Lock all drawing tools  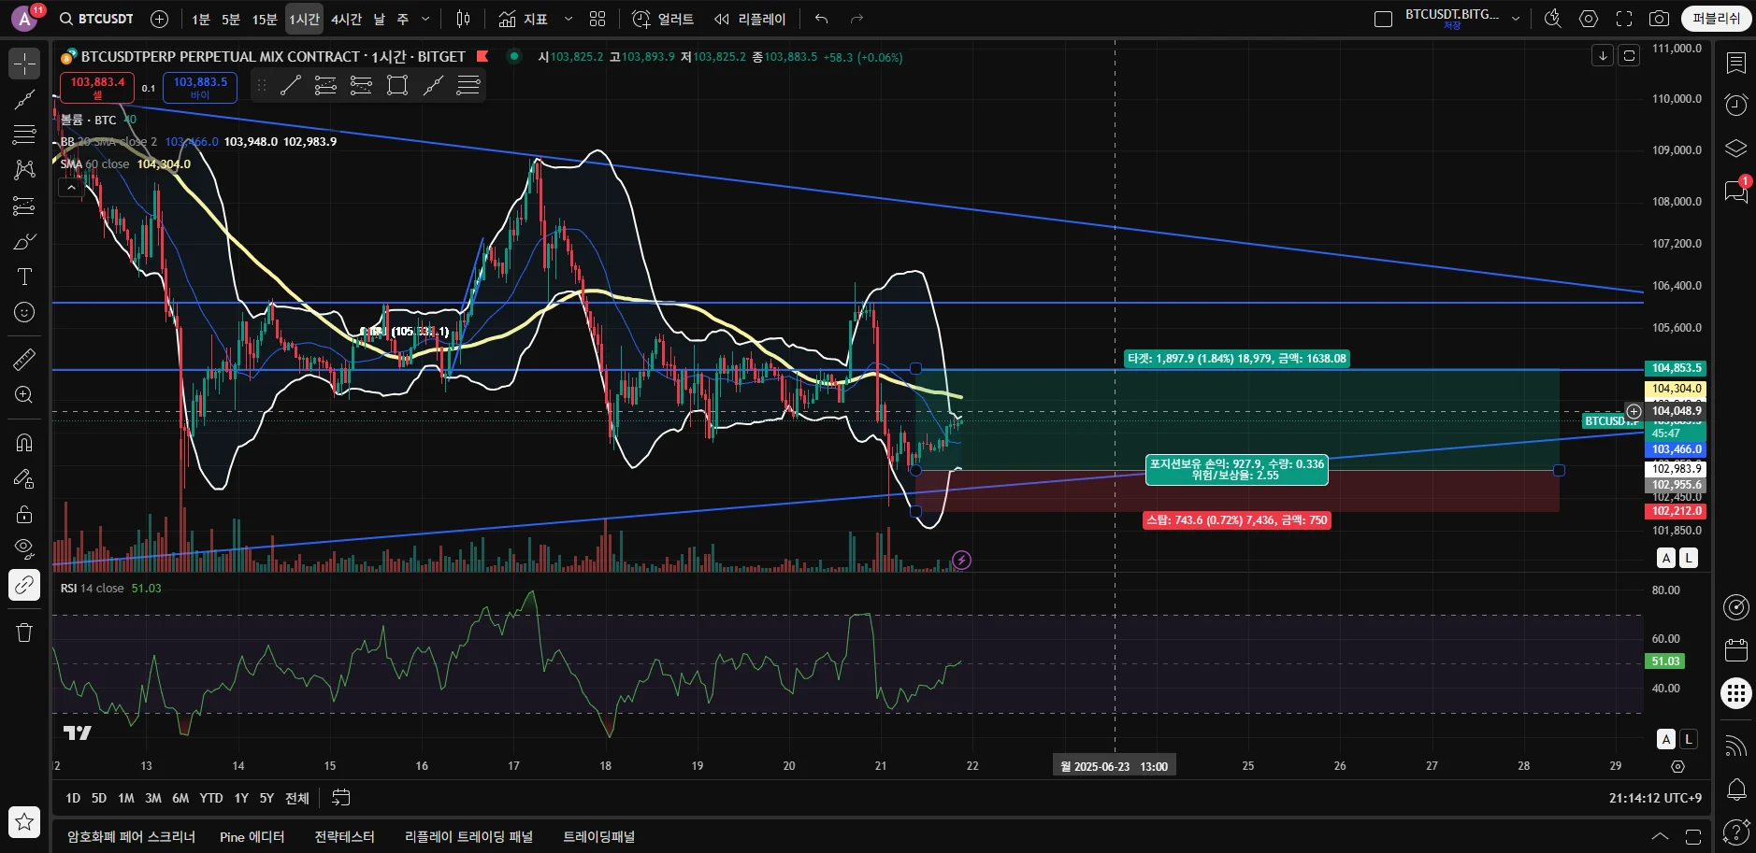pyautogui.click(x=24, y=514)
